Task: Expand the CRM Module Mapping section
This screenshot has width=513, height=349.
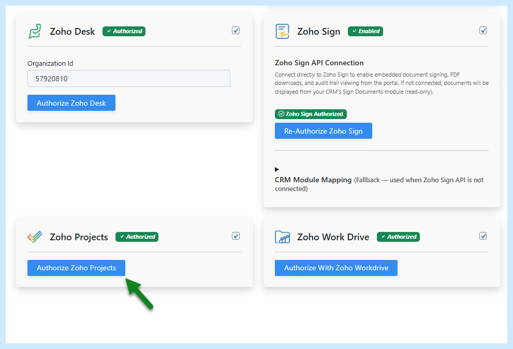Action: 277,169
